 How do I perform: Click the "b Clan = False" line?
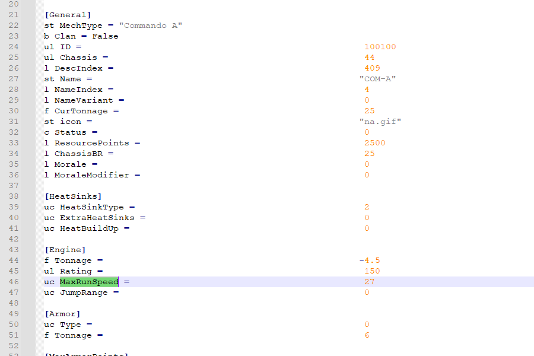click(81, 36)
